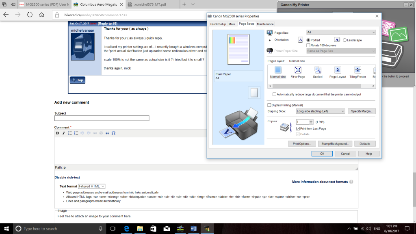Enable Duplex Printing (Manual) checkbox
The height and width of the screenshot is (234, 416).
[269, 105]
